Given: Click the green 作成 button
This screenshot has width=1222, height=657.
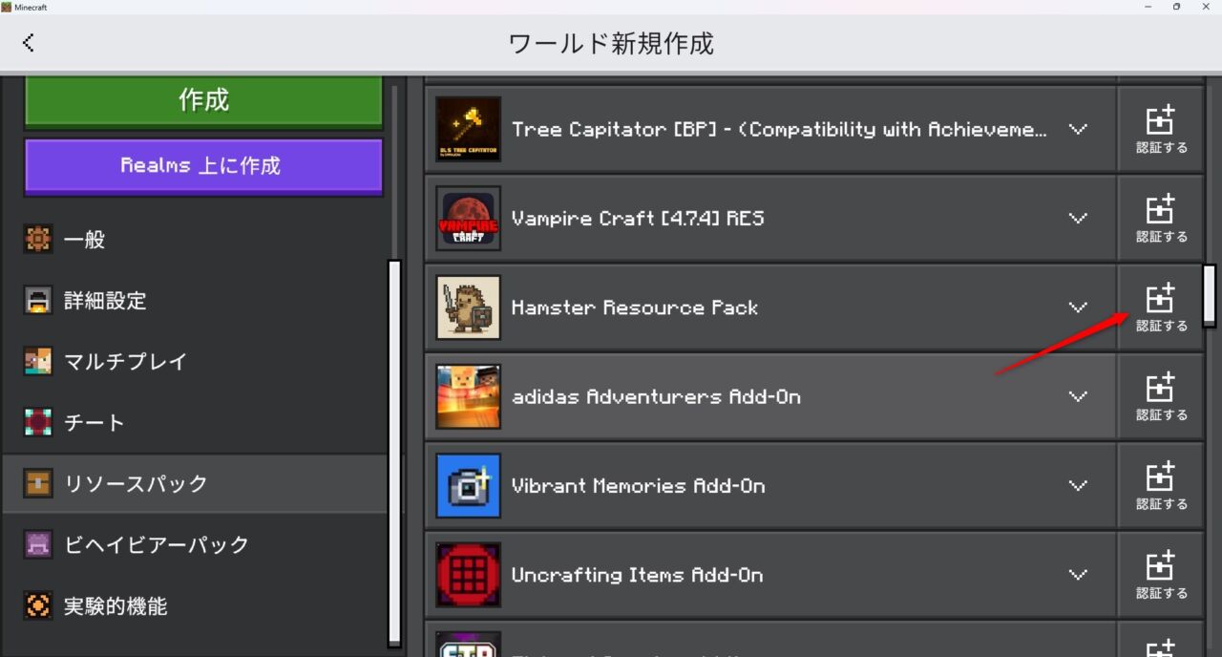Looking at the screenshot, I should (203, 100).
